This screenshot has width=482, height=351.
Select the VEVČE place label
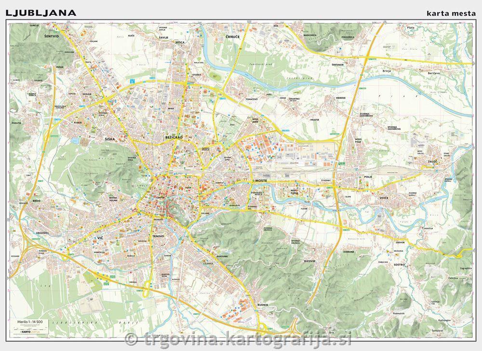click(383, 198)
